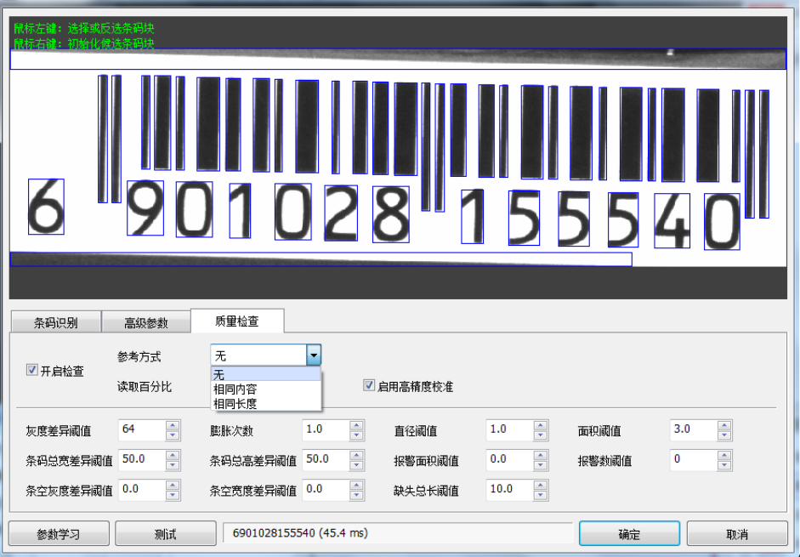Click the 测试 button

[165, 534]
